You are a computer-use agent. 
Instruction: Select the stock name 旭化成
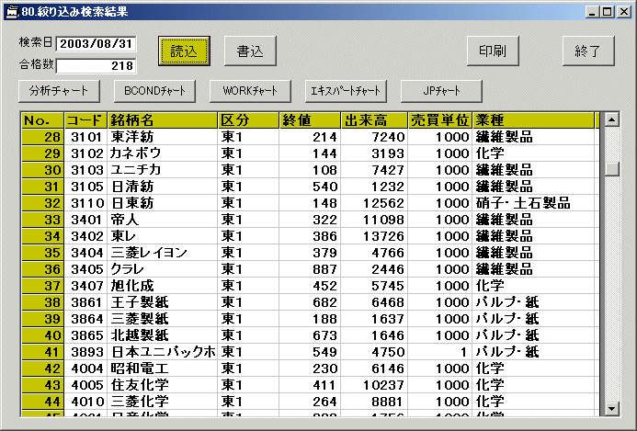tap(163, 286)
